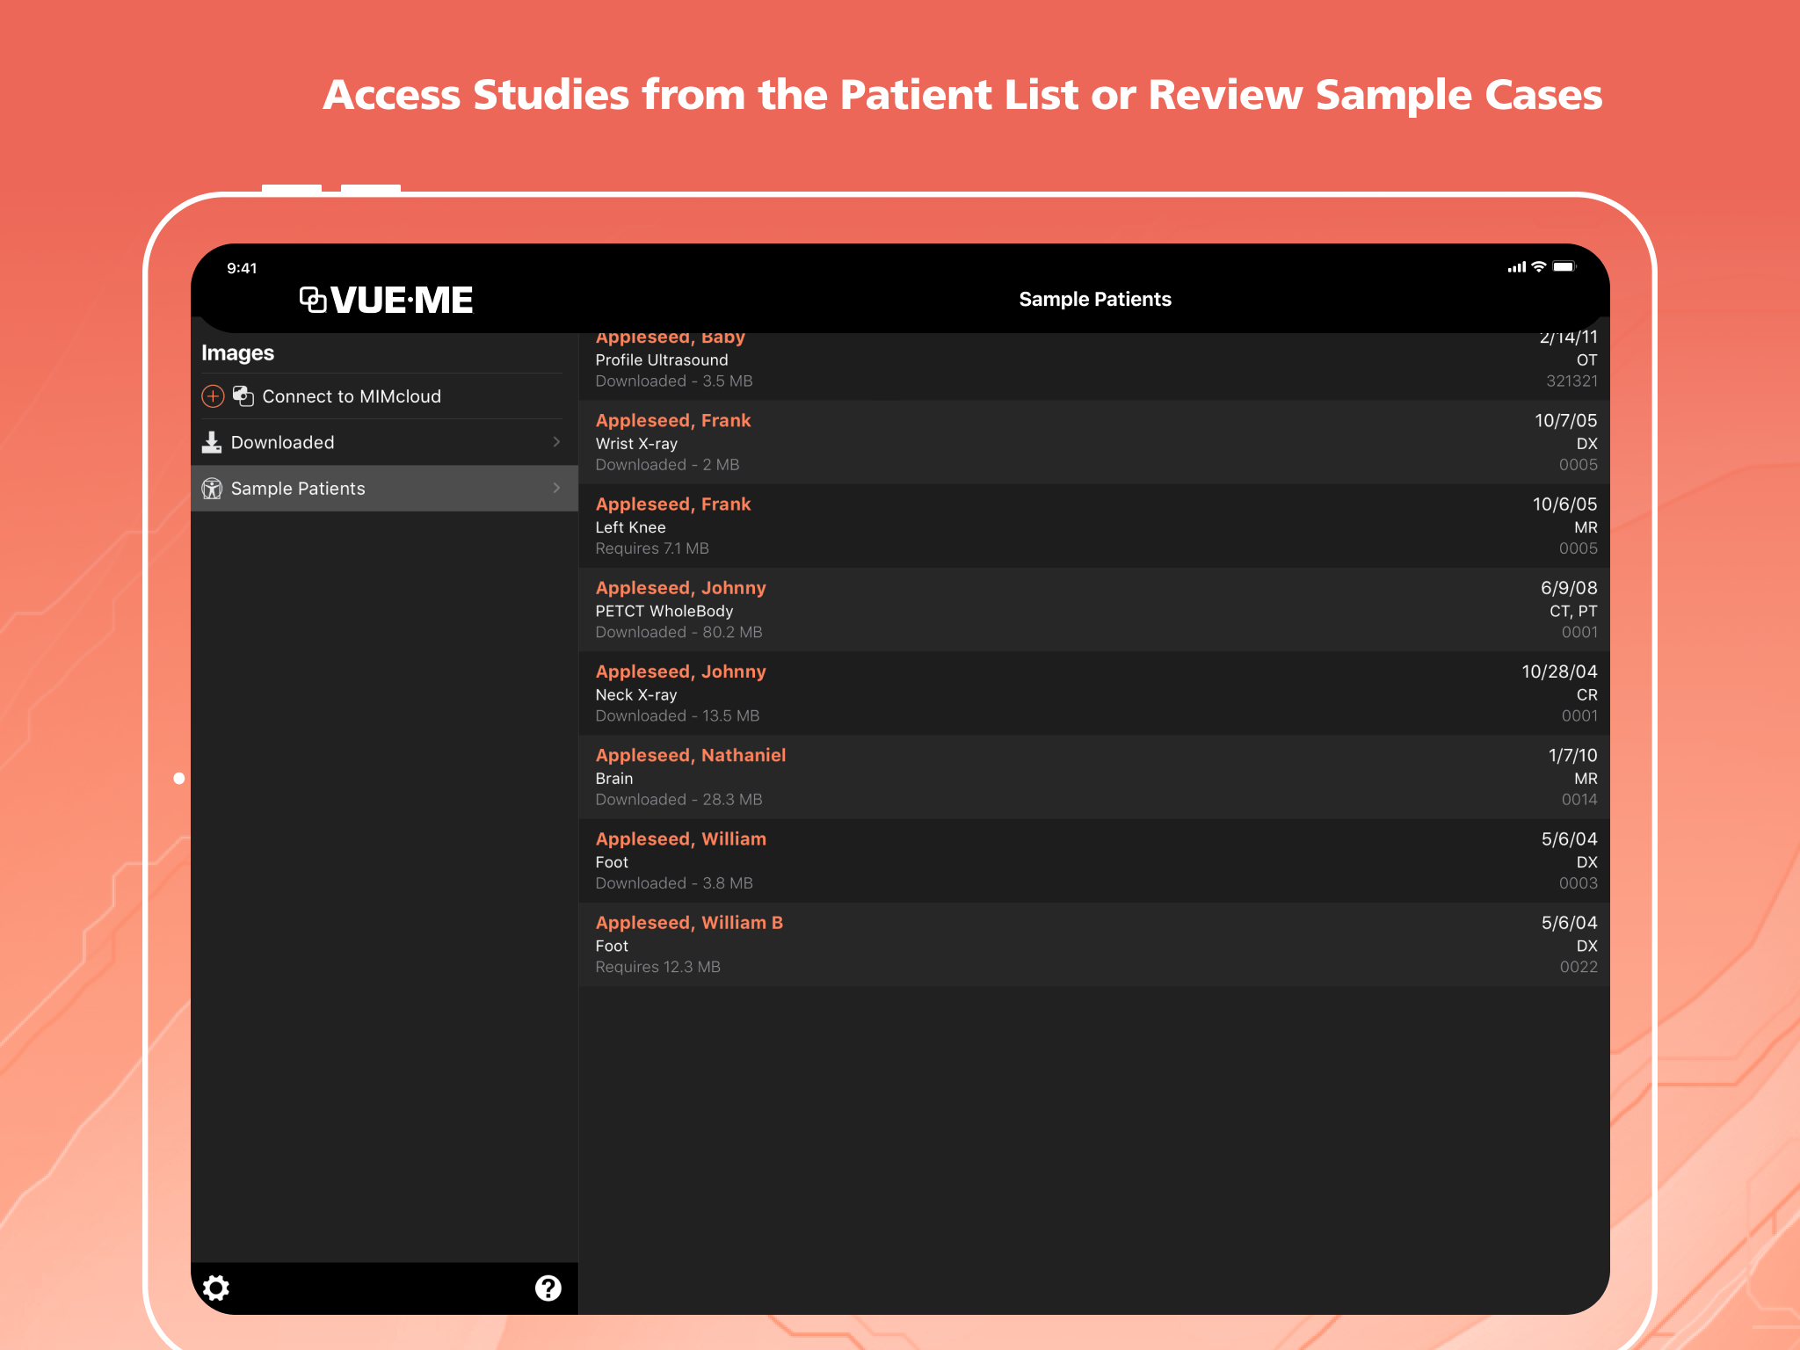
Task: Click the MIMcloud cloud icon
Action: (x=243, y=396)
